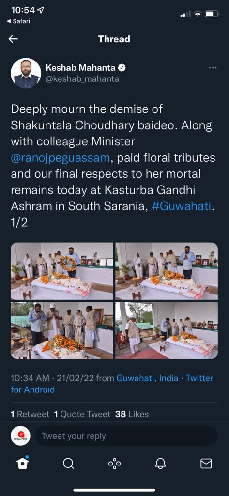Screen dimensions: 229x496
Task: View the 38 Likes list
Action: tap(132, 414)
